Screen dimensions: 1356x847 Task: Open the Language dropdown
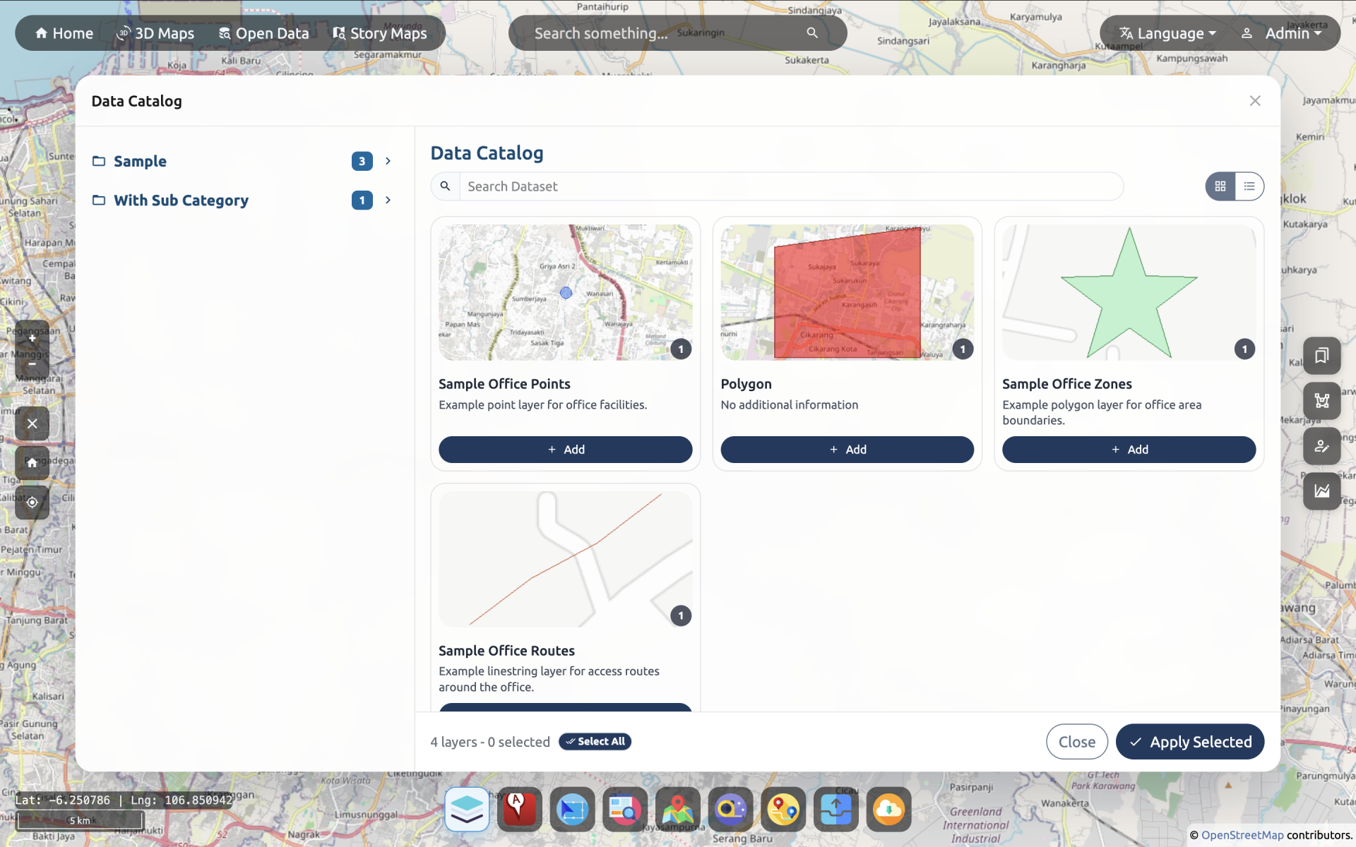pyautogui.click(x=1167, y=33)
